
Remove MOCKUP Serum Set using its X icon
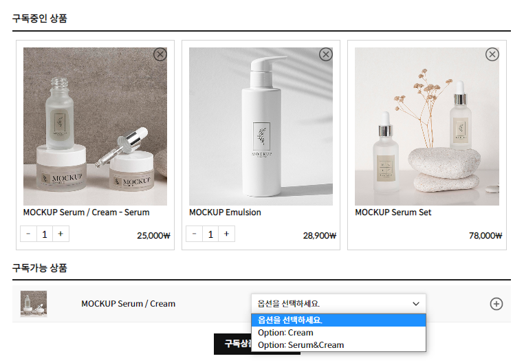click(x=492, y=54)
